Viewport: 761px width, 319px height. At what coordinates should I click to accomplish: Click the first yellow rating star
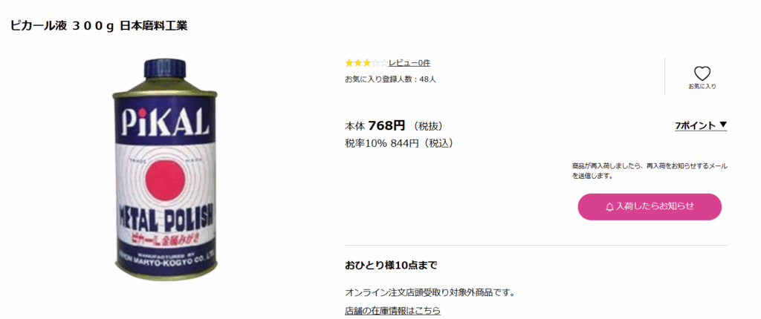349,63
